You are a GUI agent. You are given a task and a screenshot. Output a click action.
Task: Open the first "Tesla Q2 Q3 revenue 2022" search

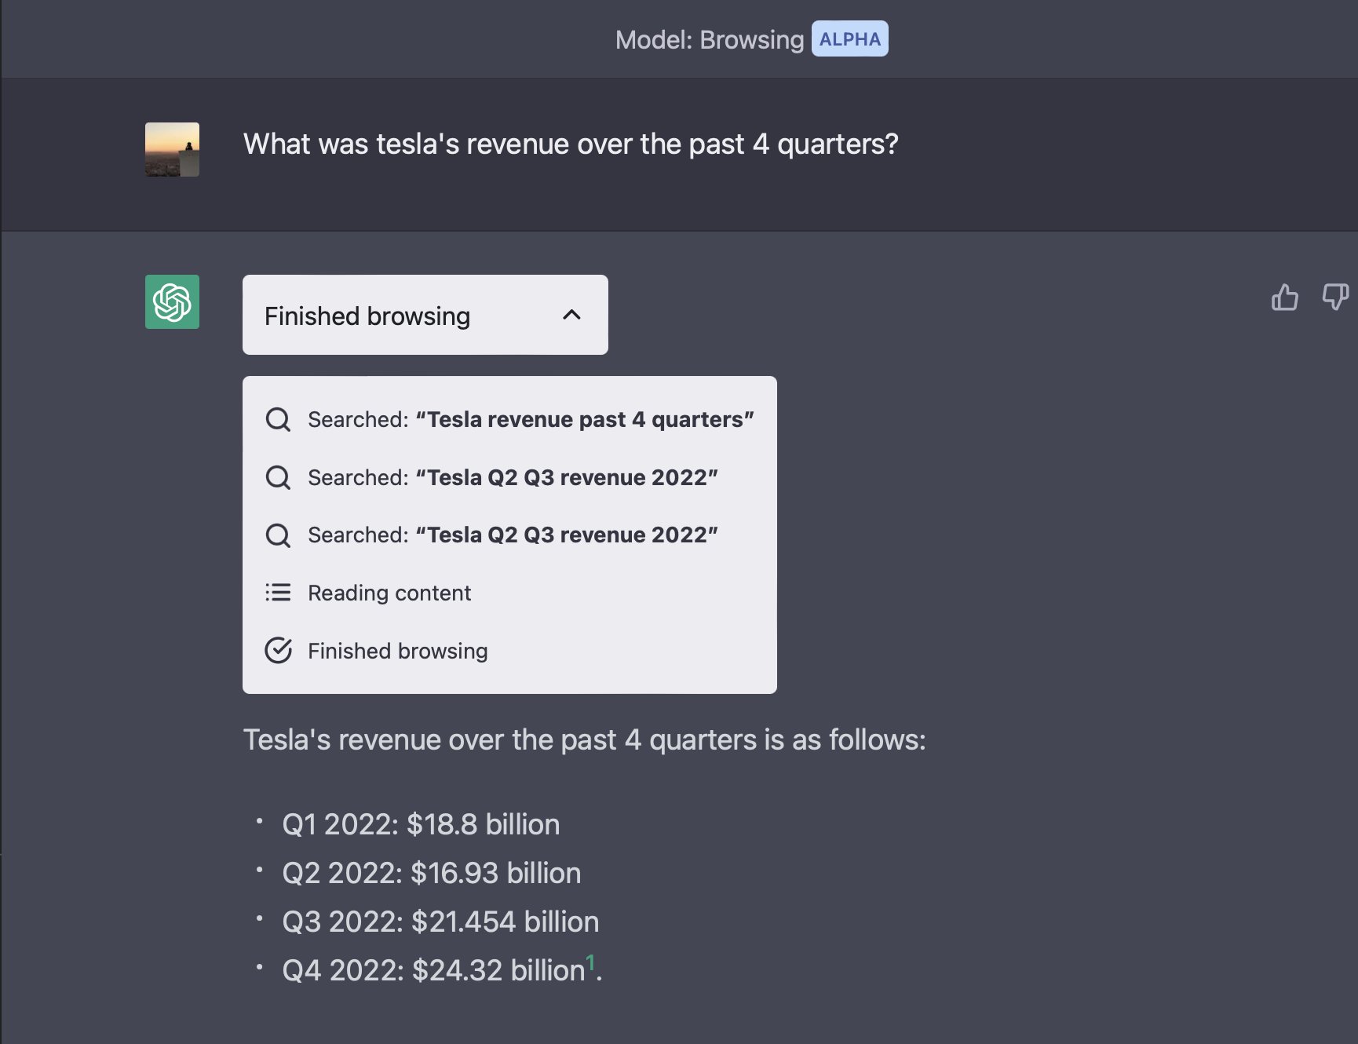click(x=513, y=478)
